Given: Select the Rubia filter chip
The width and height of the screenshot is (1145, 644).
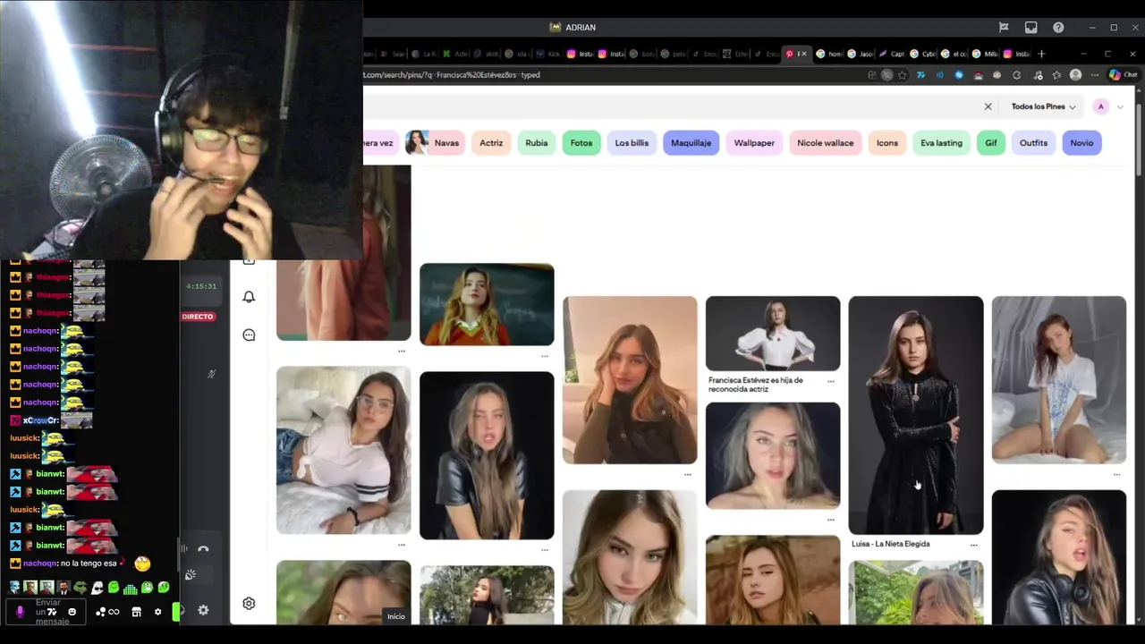Looking at the screenshot, I should [x=537, y=143].
